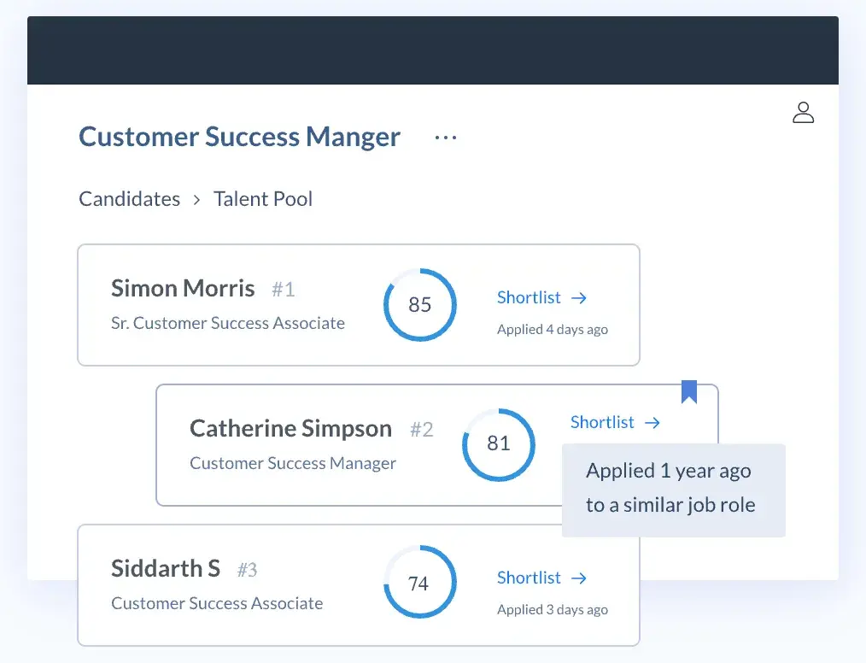Open the three-dots more options menu
This screenshot has width=866, height=663.
[446, 138]
